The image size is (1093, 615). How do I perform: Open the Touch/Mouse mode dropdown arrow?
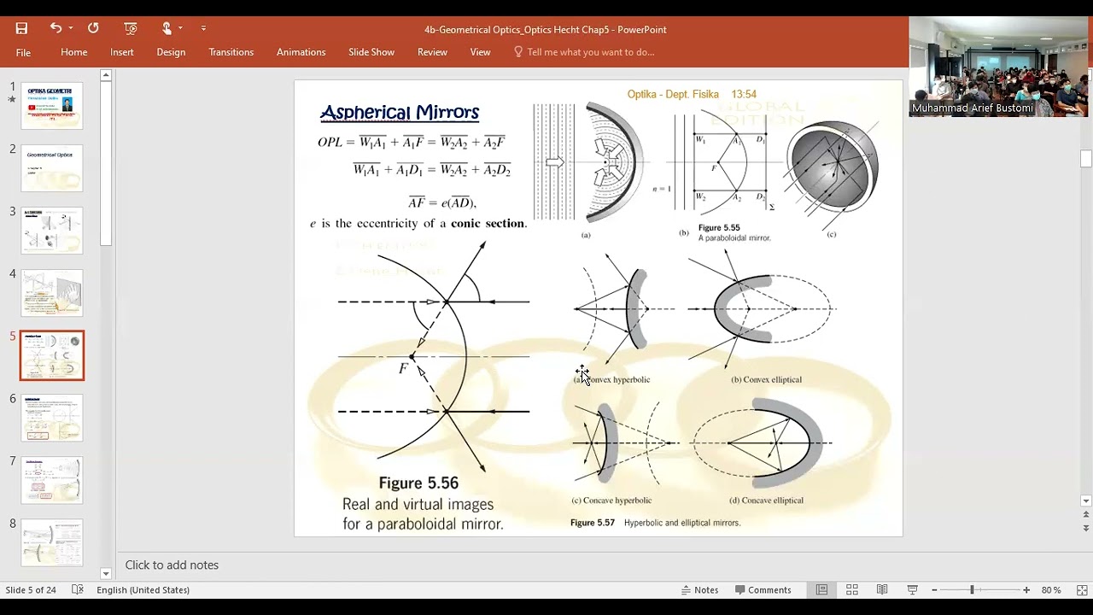coord(180,28)
